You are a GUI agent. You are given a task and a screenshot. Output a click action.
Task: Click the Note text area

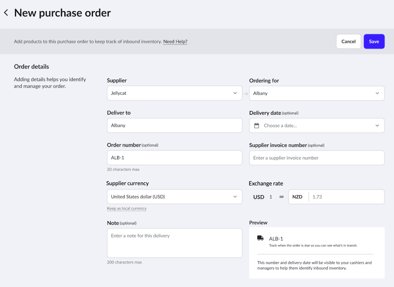(x=175, y=243)
